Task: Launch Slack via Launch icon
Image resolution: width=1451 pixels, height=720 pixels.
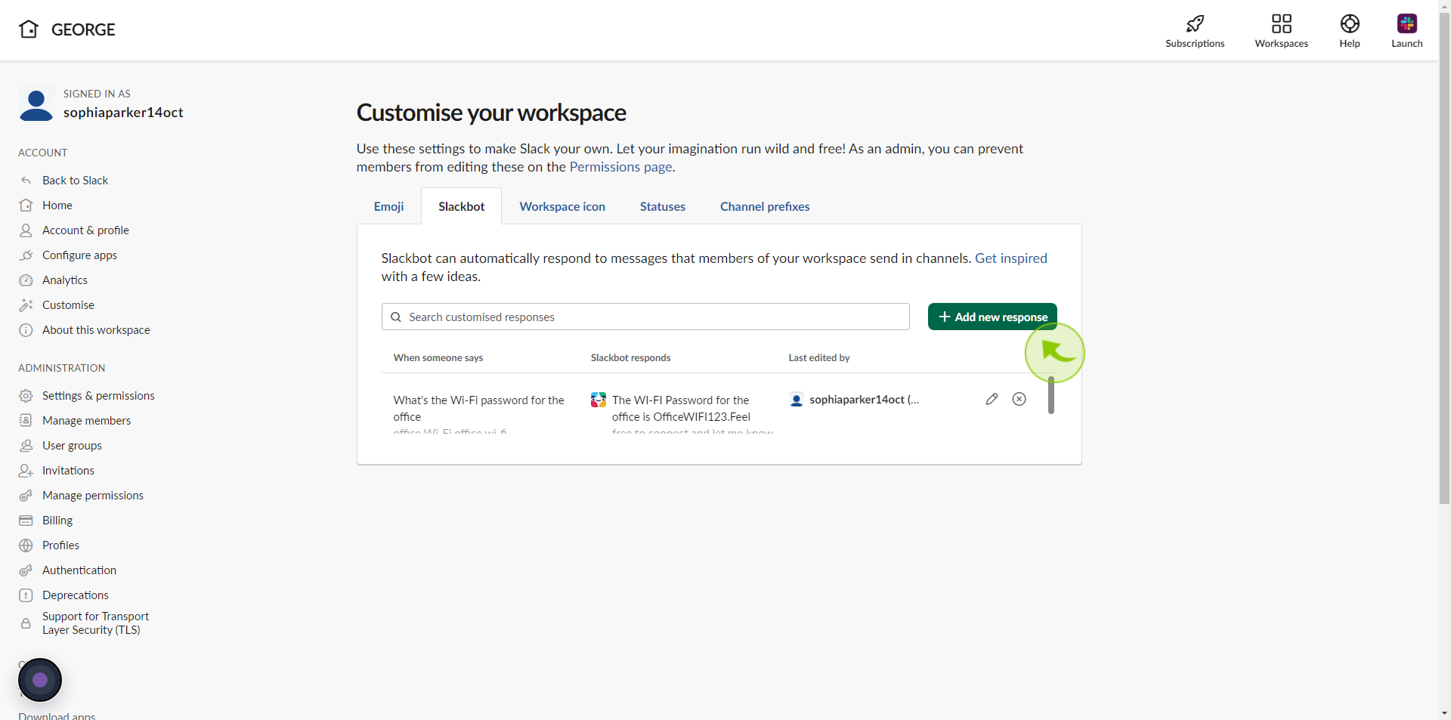Action: [x=1407, y=23]
